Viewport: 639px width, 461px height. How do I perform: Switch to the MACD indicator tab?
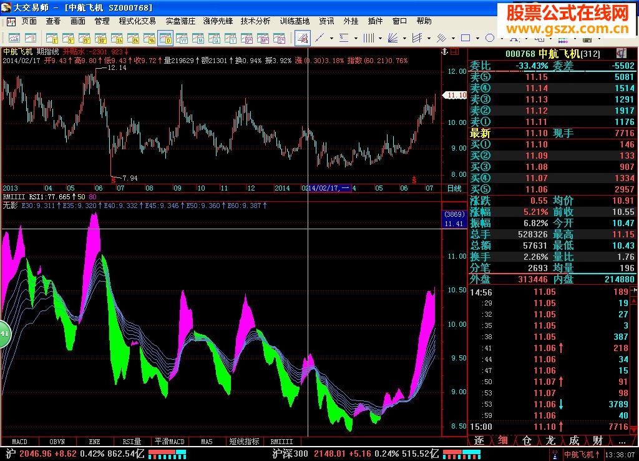pyautogui.click(x=19, y=442)
